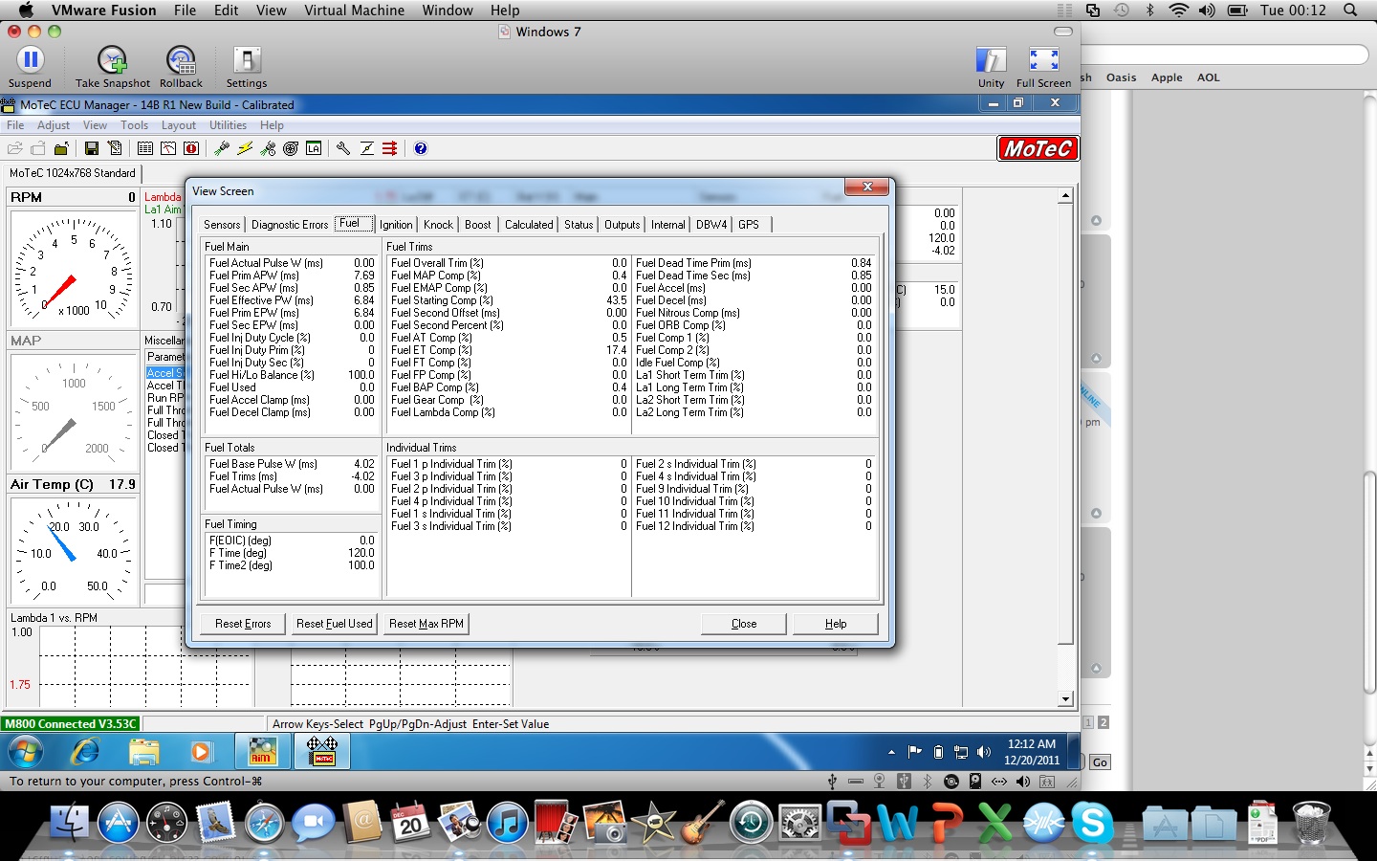This screenshot has width=1377, height=861.
Task: Click the wrench utilities toolbar icon
Action: [343, 148]
